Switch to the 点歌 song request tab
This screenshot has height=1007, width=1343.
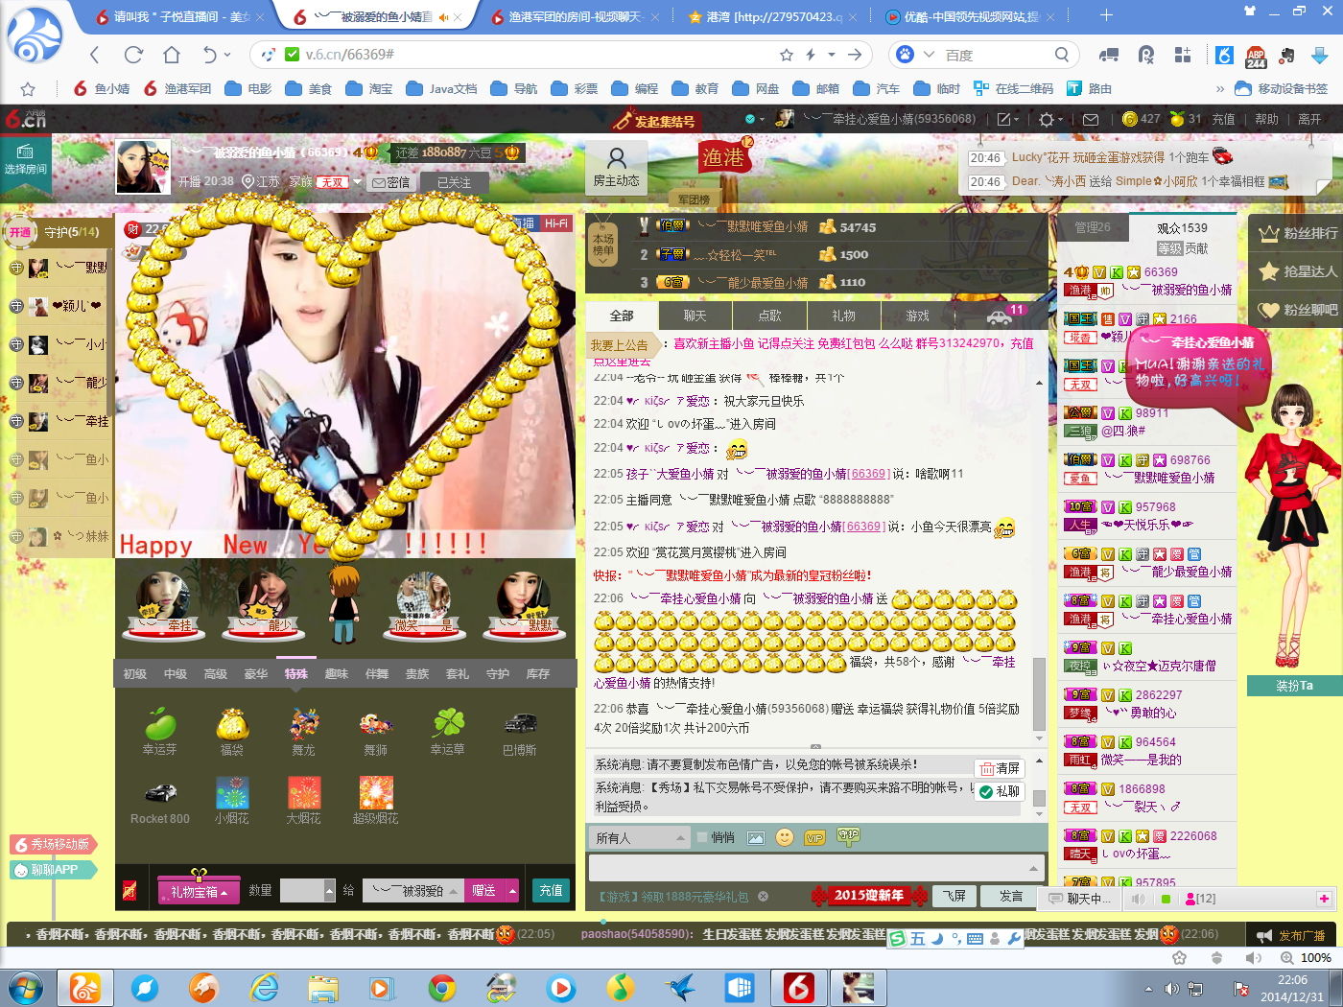[770, 316]
